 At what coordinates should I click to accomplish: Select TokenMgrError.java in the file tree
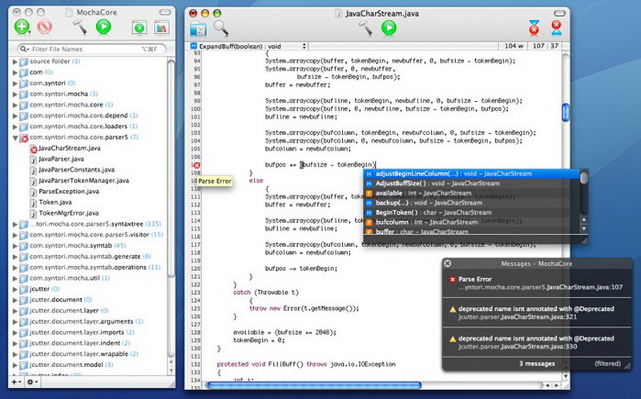(x=68, y=213)
